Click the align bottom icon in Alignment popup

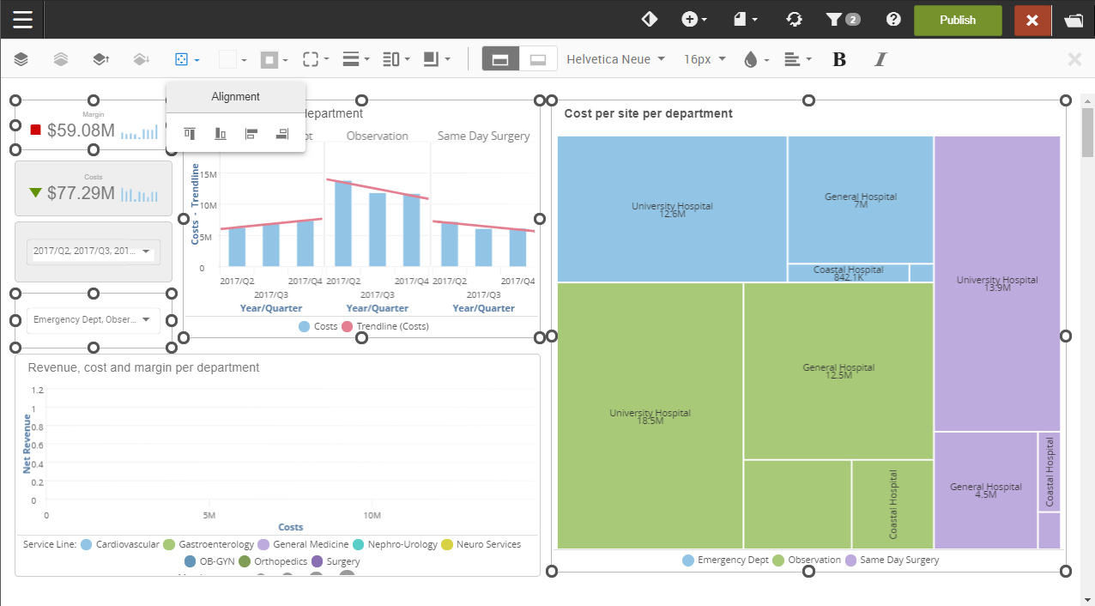[x=221, y=133]
